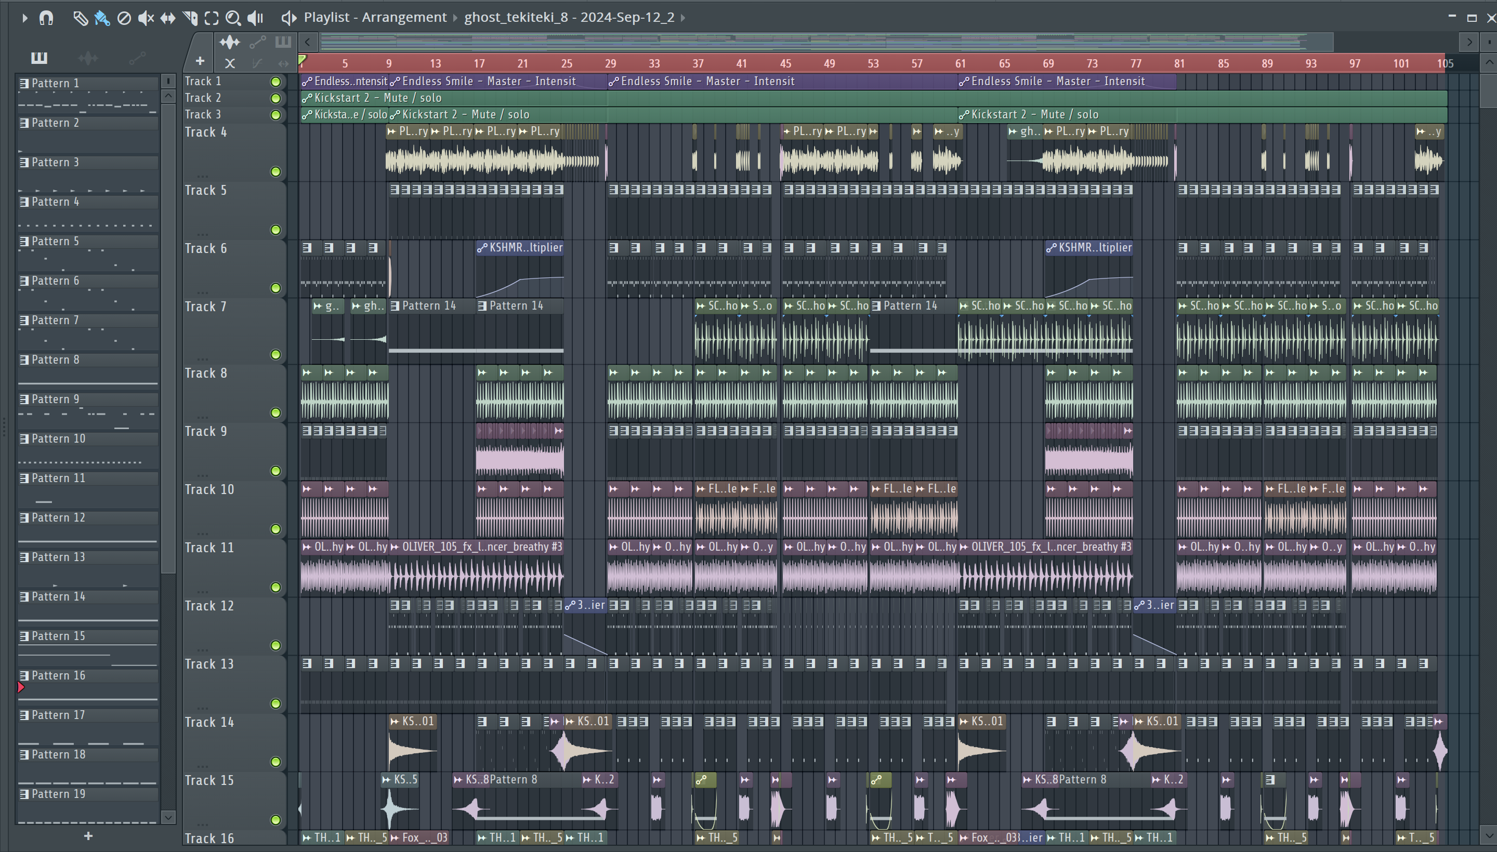
Task: Click the Track 11 header label
Action: point(209,548)
